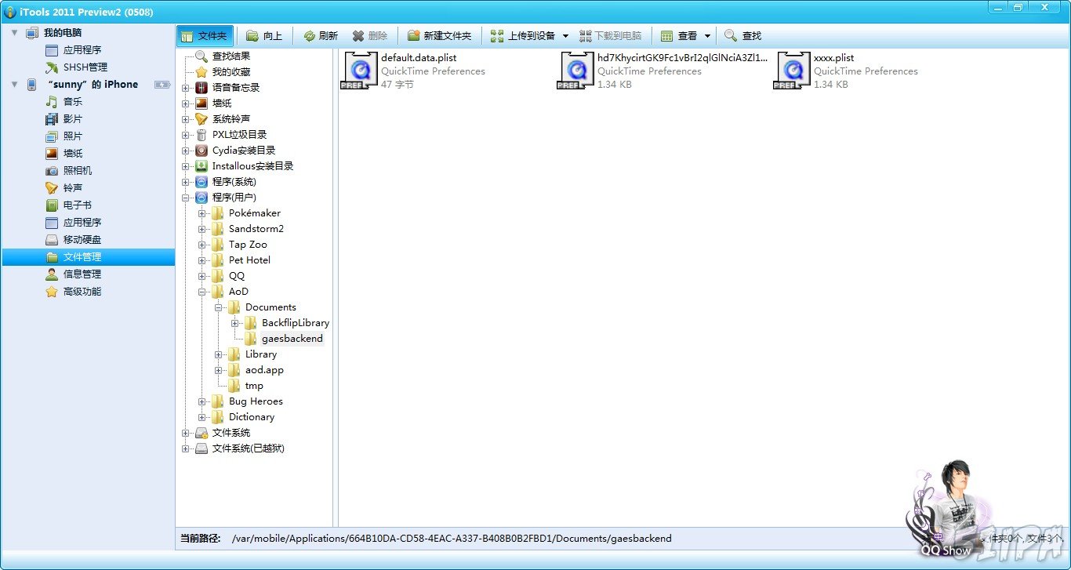Click the 下载到电脑 download button
1071x570 pixels.
611,36
